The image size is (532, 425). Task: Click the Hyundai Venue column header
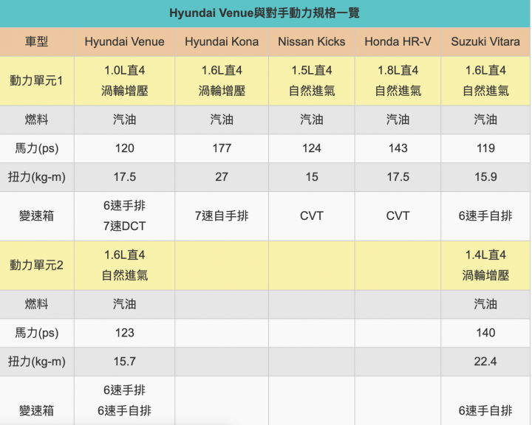pos(125,41)
